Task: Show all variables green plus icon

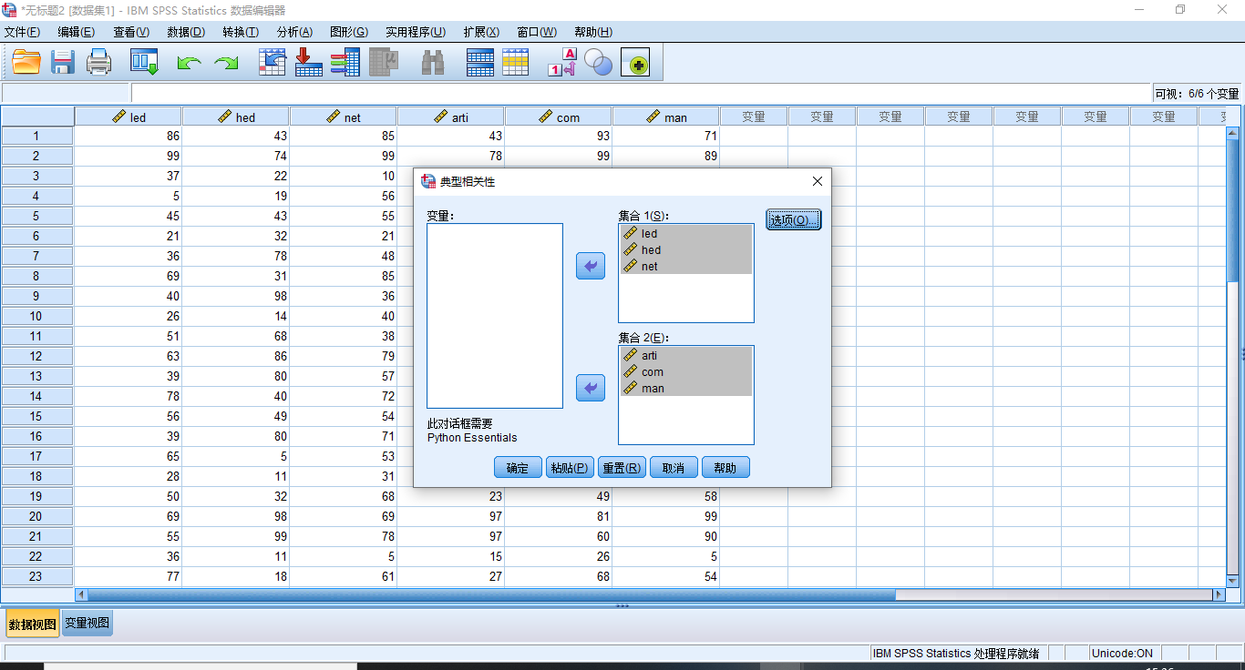Action: (x=635, y=63)
